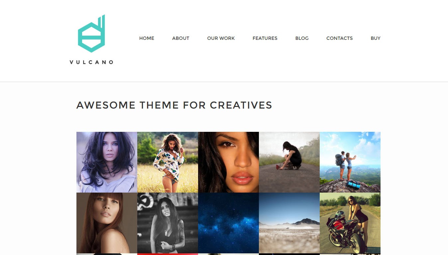Screen dimensions: 448x255
Task: Select FEATURES in the navigation
Action: (265, 38)
